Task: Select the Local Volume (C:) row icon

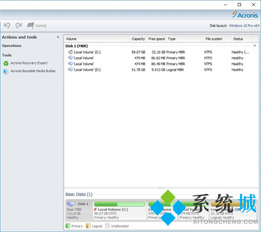Action: tap(71, 52)
